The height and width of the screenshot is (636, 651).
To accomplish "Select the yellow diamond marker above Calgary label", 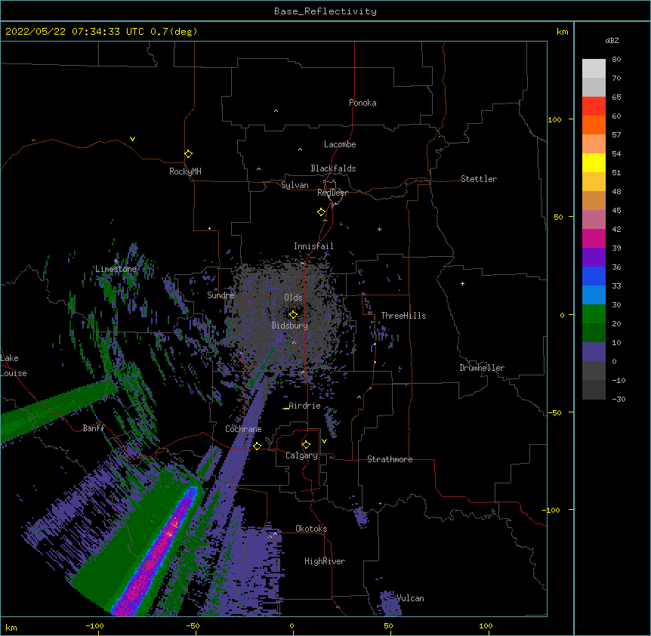I will point(306,445).
